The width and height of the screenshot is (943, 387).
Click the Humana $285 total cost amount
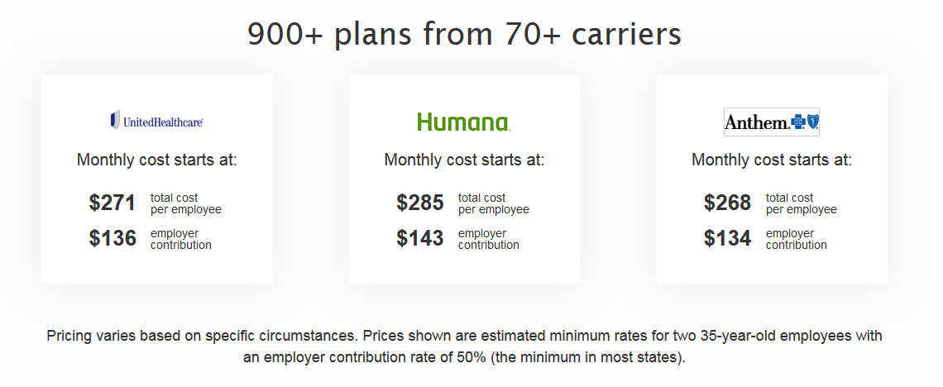pos(419,203)
